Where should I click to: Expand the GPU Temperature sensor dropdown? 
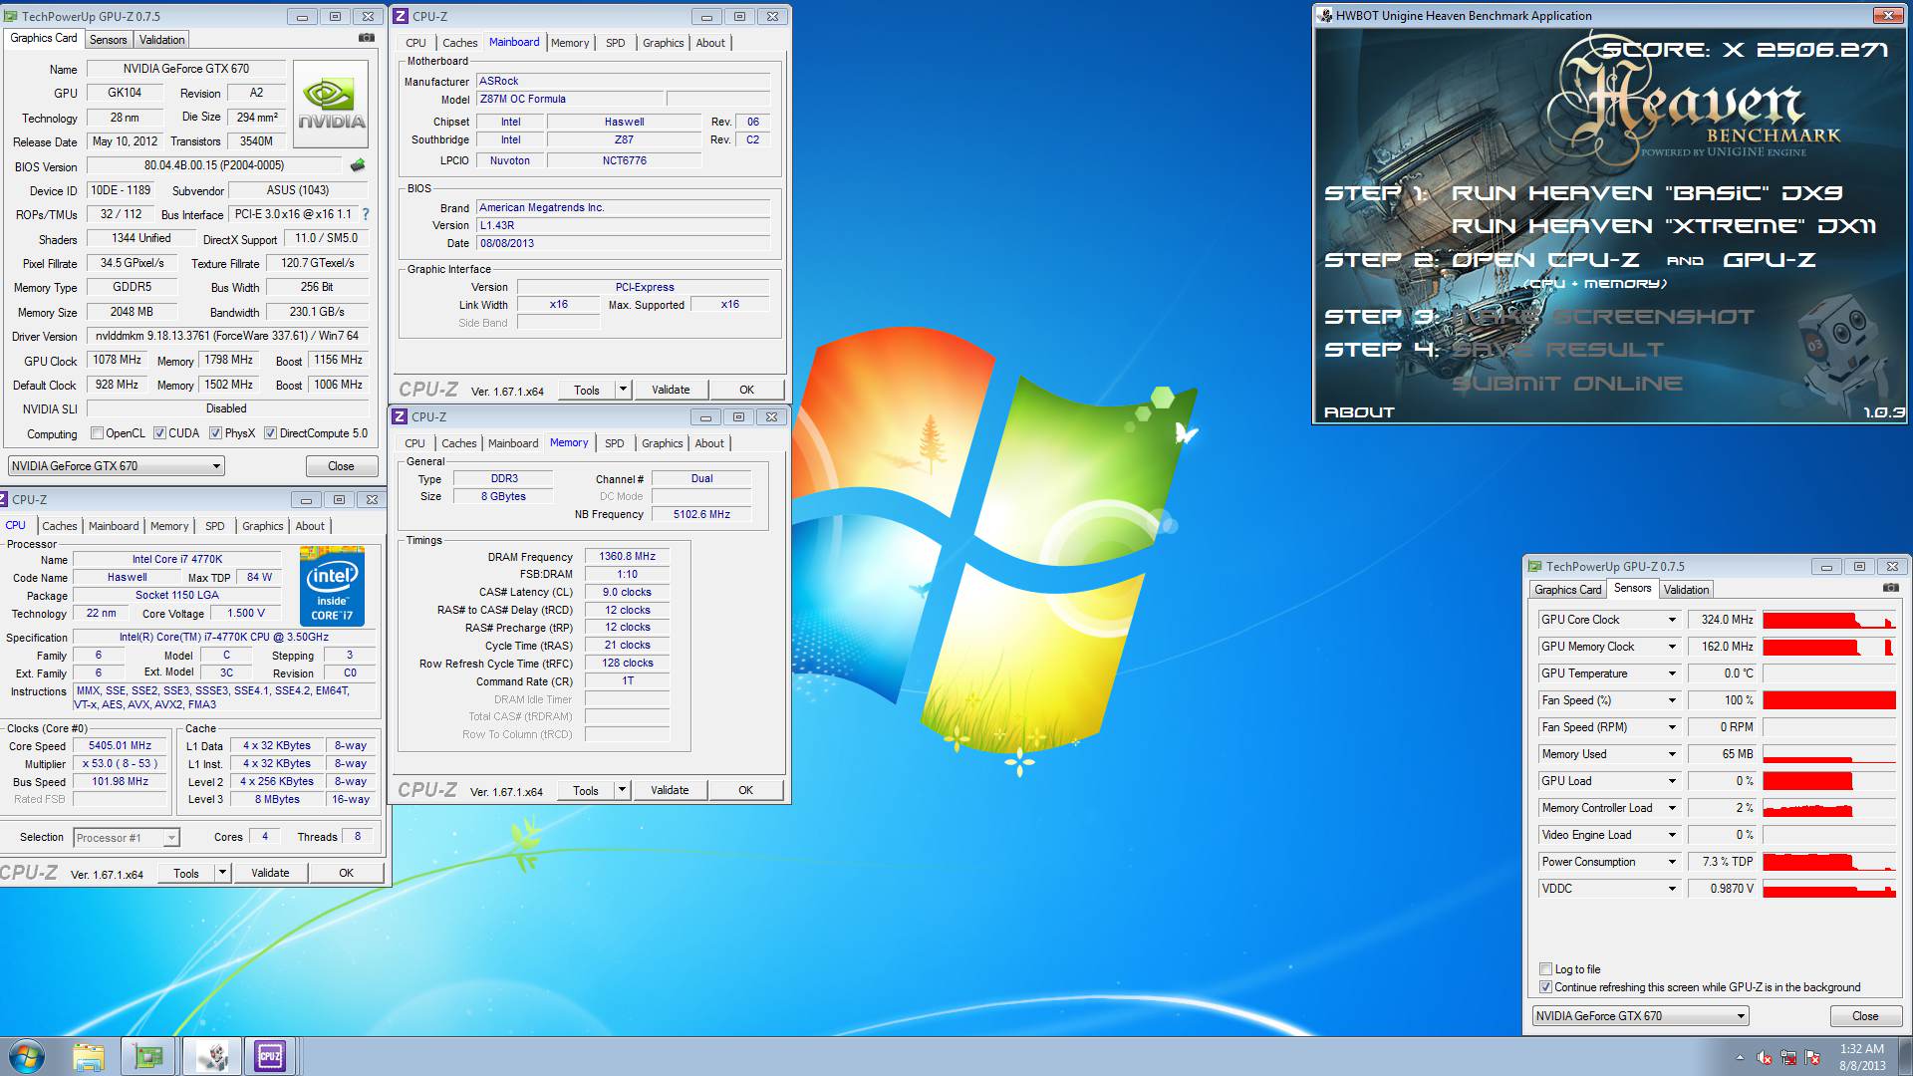pyautogui.click(x=1672, y=673)
